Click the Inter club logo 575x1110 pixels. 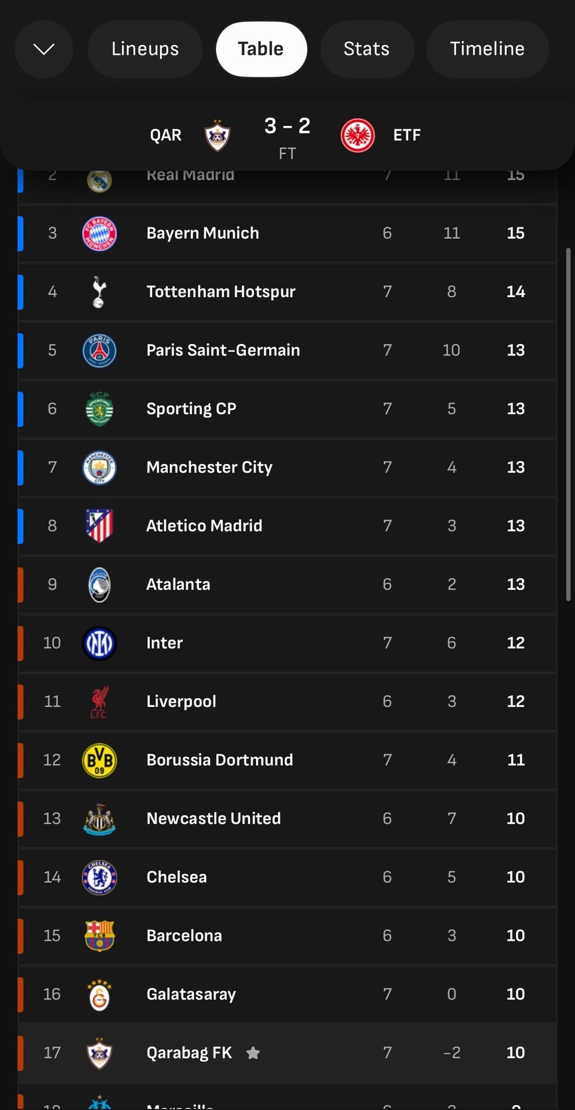click(x=99, y=643)
